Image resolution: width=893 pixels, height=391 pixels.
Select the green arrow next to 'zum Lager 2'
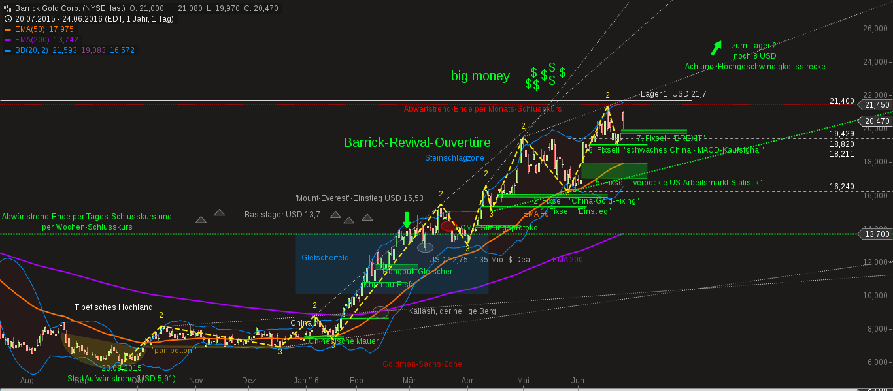click(716, 48)
